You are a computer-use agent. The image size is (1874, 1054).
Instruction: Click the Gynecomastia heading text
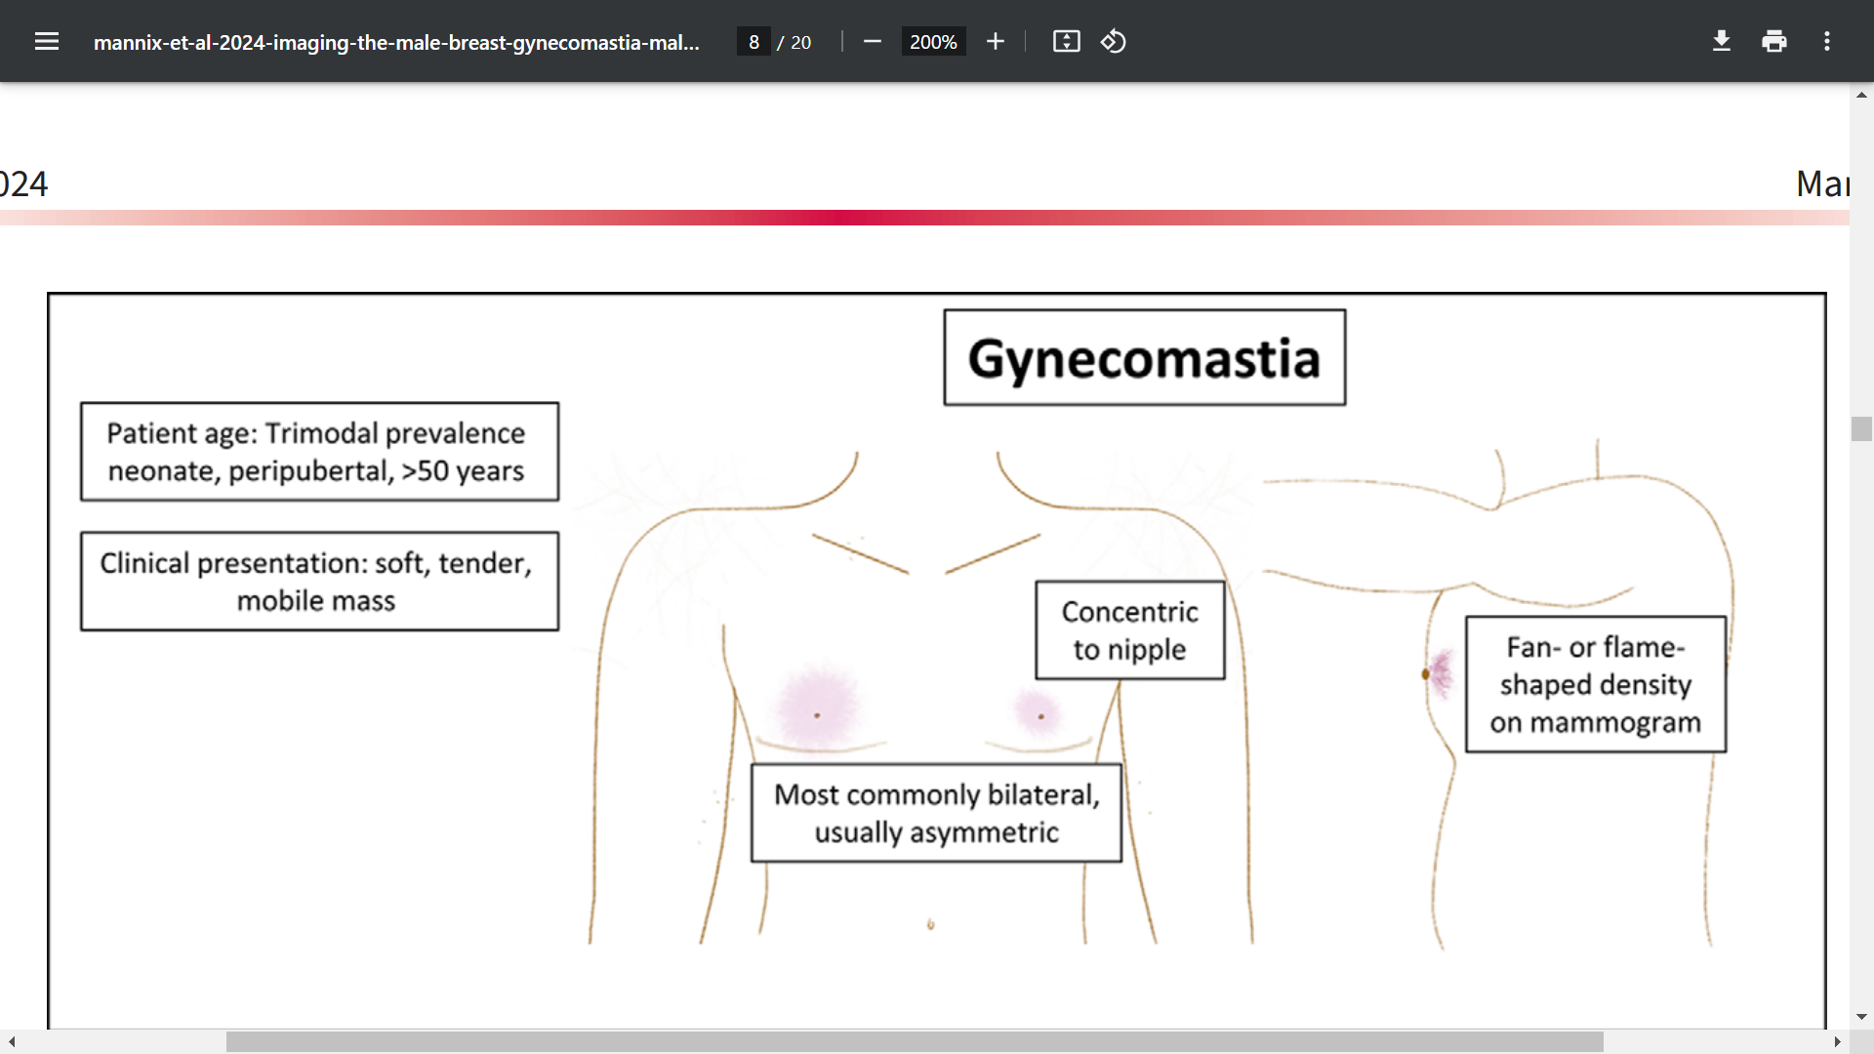tap(1144, 358)
